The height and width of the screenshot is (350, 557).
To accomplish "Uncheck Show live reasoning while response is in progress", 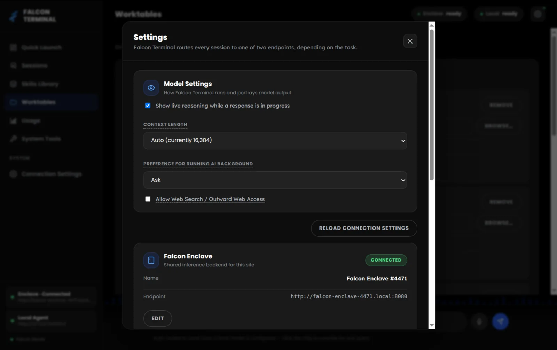I will (x=148, y=106).
